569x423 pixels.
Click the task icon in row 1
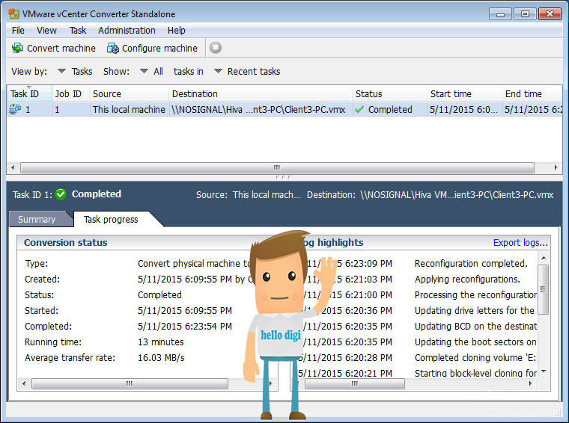click(15, 109)
